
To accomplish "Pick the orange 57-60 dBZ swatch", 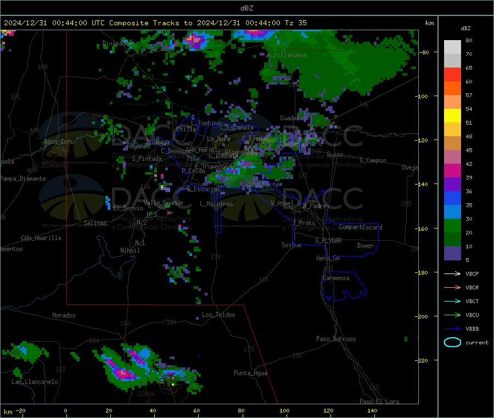I will pos(452,88).
